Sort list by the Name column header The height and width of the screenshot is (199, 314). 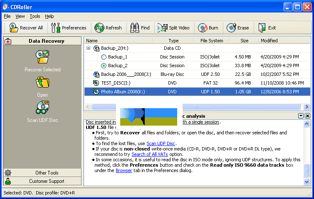click(119, 41)
